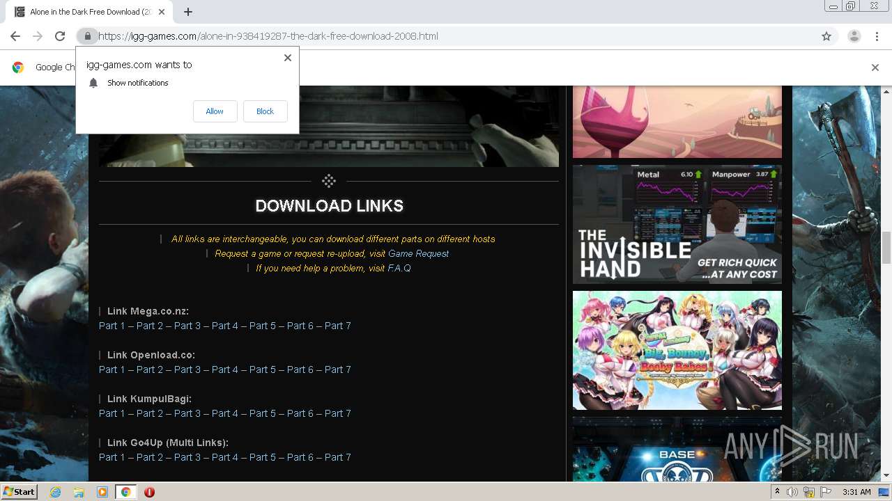
Task: Open Mega.co.nz Part 1 link
Action: click(x=112, y=326)
